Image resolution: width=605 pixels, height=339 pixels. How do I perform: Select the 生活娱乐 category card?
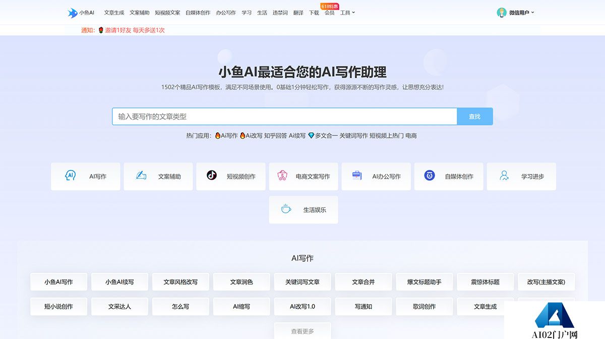(304, 210)
